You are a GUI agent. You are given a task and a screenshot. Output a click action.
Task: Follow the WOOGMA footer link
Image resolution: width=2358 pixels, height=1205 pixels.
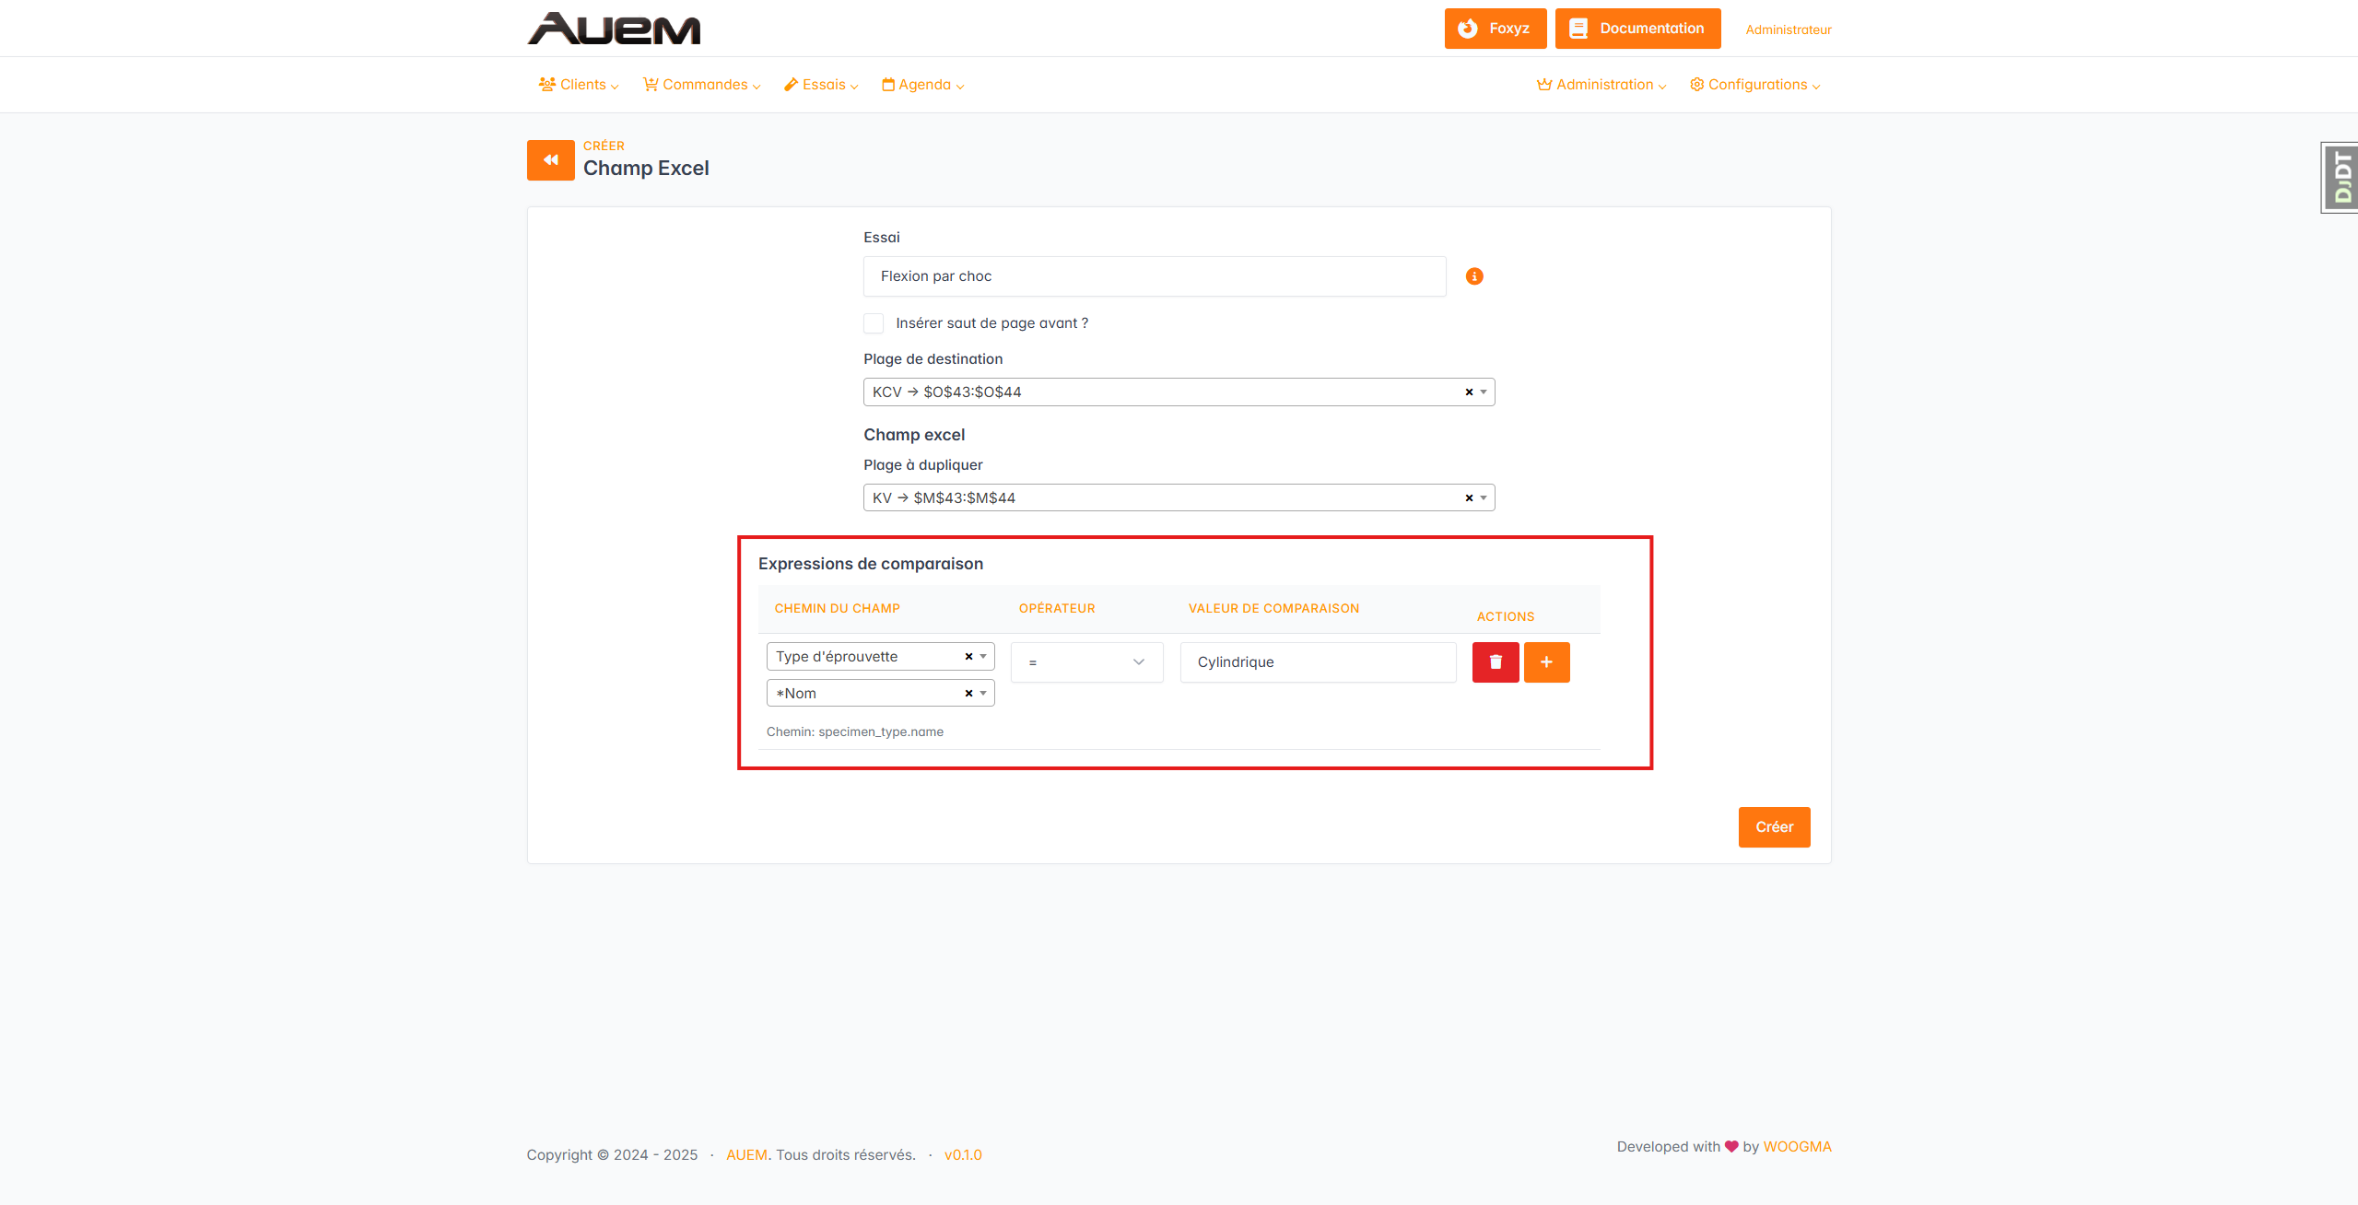tap(1796, 1147)
